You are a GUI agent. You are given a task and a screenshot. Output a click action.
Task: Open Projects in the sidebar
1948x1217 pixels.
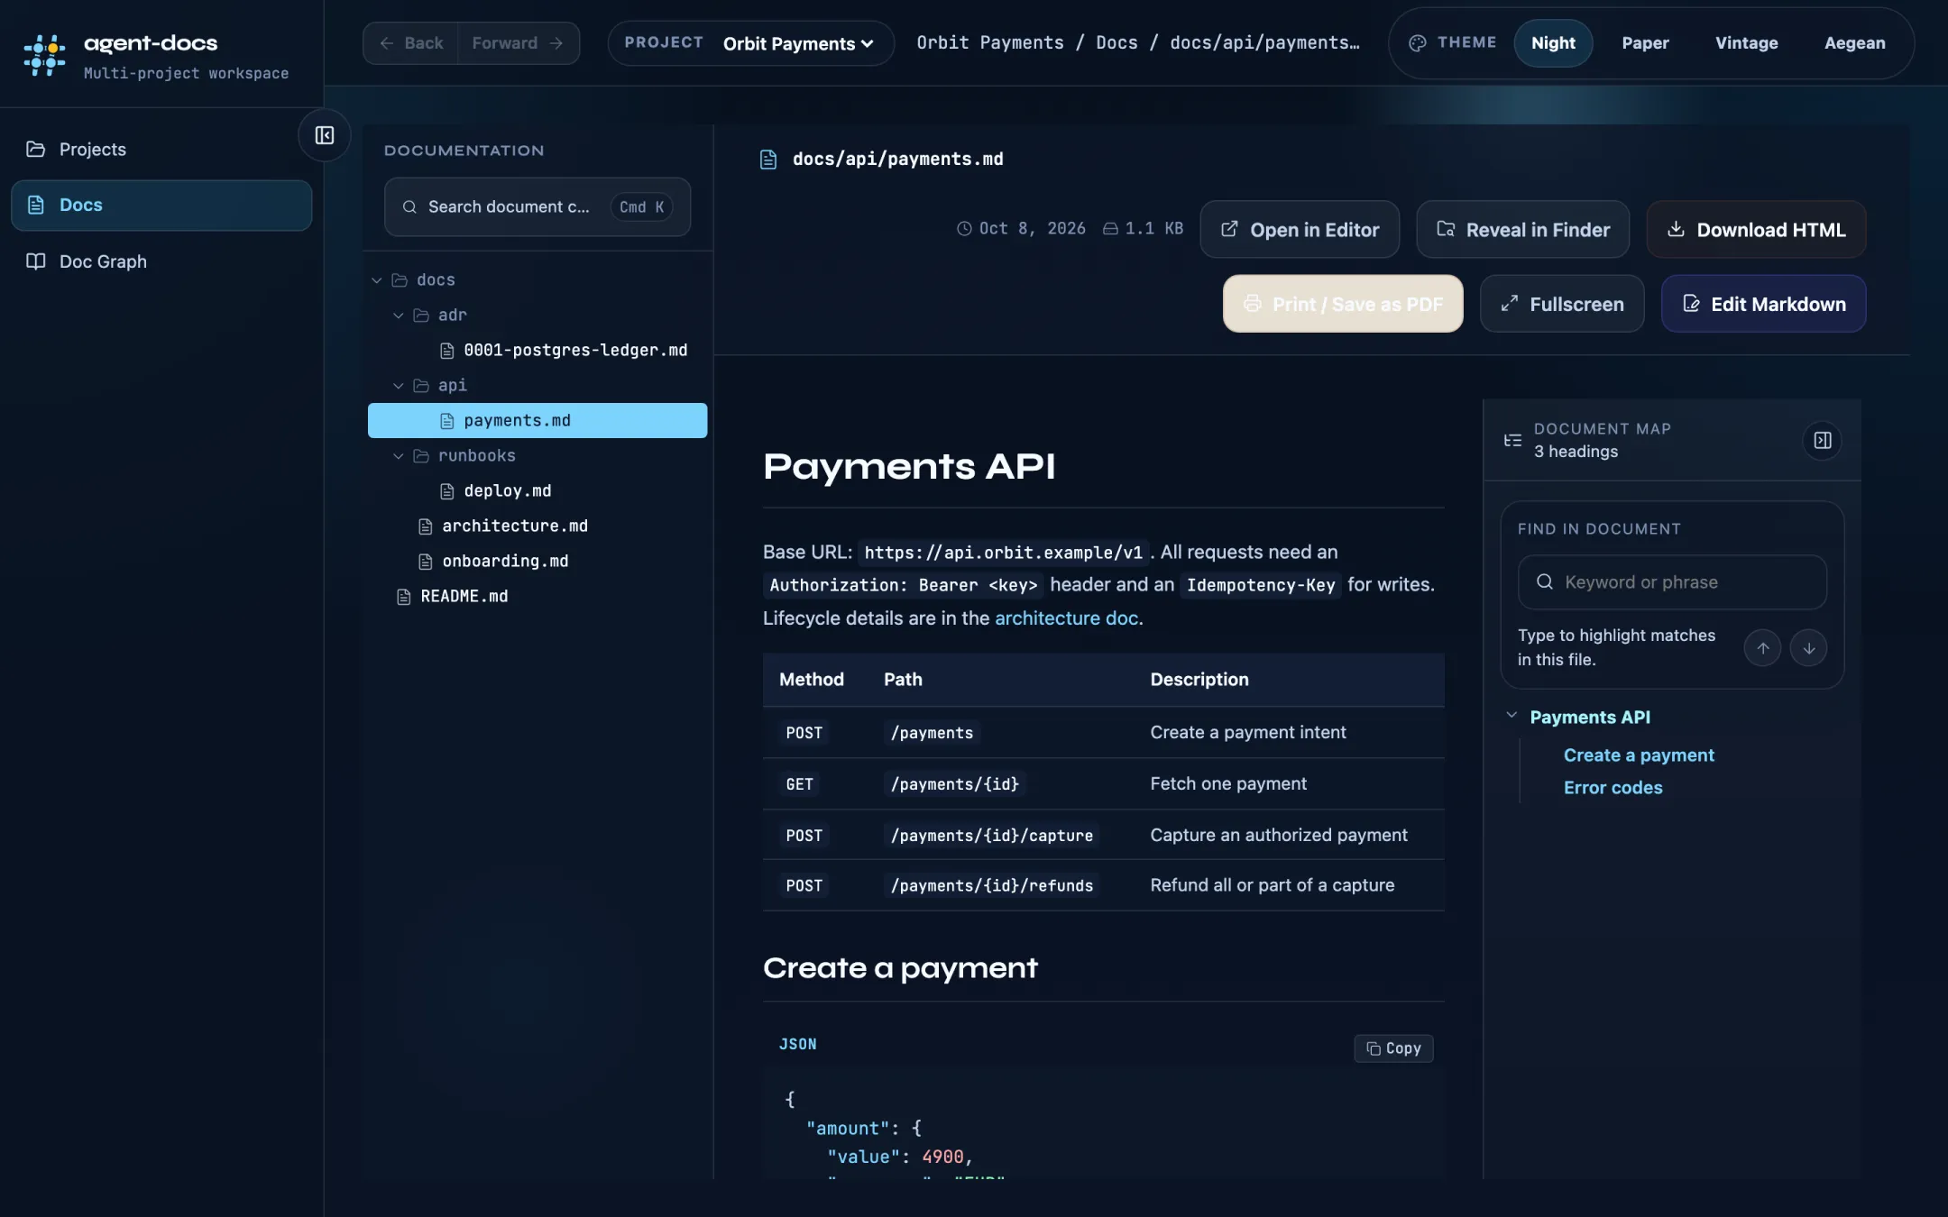[161, 149]
